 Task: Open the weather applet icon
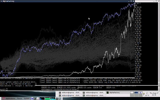click(x=147, y=93)
